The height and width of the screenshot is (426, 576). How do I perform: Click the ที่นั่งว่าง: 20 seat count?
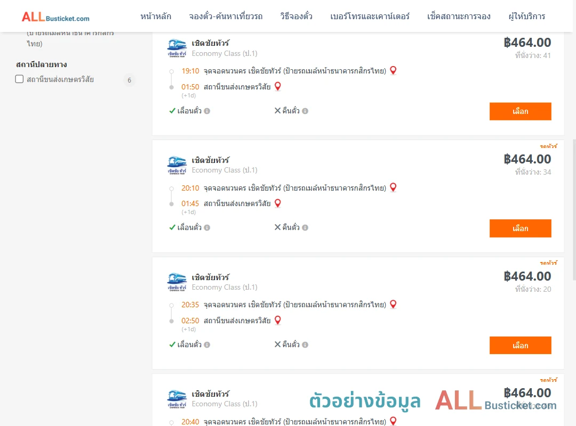533,289
